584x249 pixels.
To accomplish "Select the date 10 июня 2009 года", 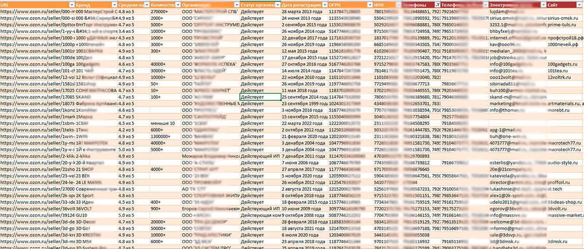I will click(x=305, y=208).
